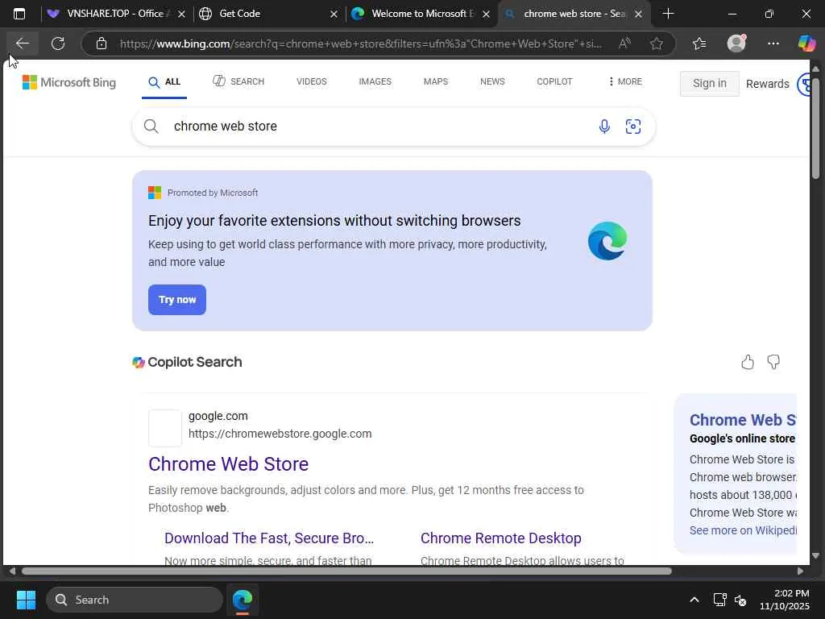
Task: Open the clock showing 2:02 PM
Action: (x=785, y=600)
